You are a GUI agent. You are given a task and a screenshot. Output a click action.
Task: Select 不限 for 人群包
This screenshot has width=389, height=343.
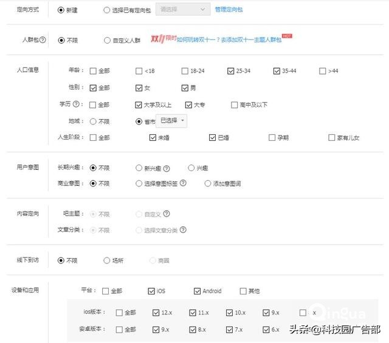(61, 40)
